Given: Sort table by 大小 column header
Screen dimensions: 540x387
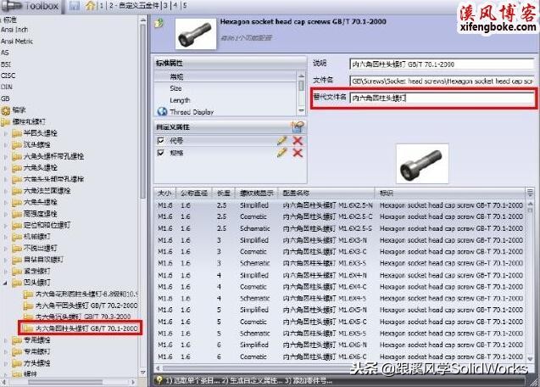Looking at the screenshot, I should pos(165,193).
